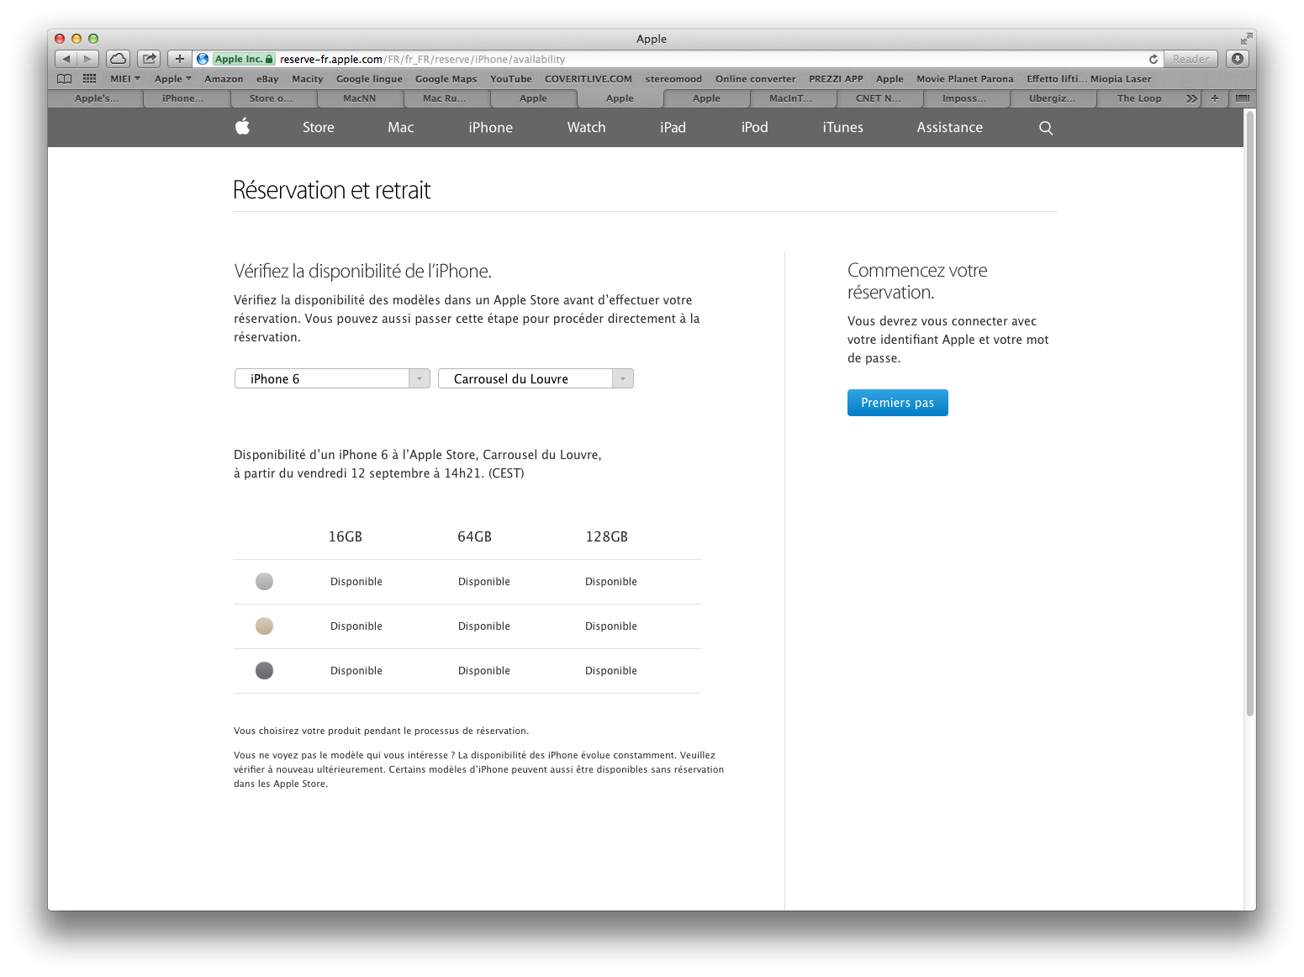The width and height of the screenshot is (1304, 977).
Task: Open Watch in Apple's navigation bar
Action: (586, 127)
